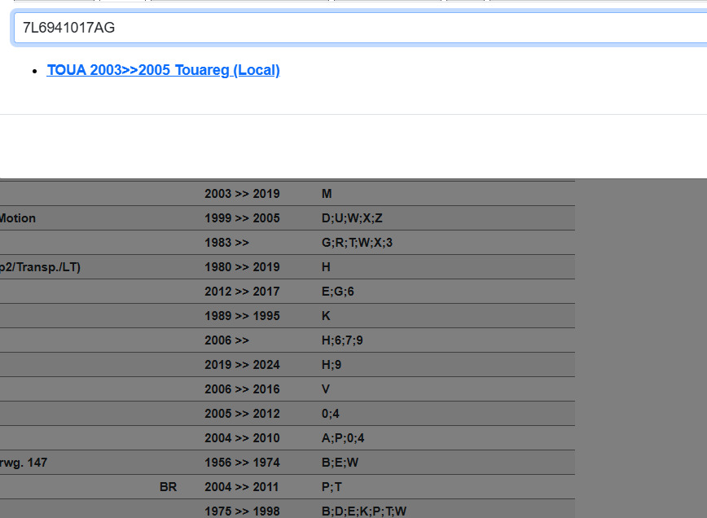Image resolution: width=707 pixels, height=518 pixels.
Task: Click the H;6;7;9 code cell
Action: (x=342, y=340)
